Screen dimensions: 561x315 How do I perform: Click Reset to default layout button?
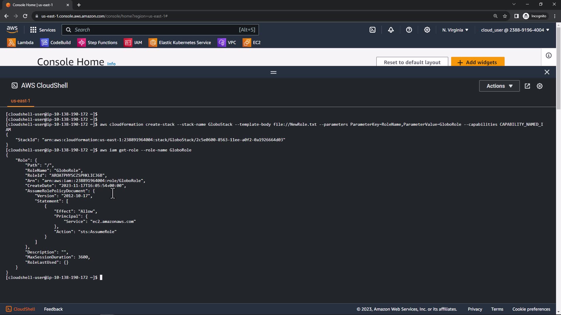412,62
